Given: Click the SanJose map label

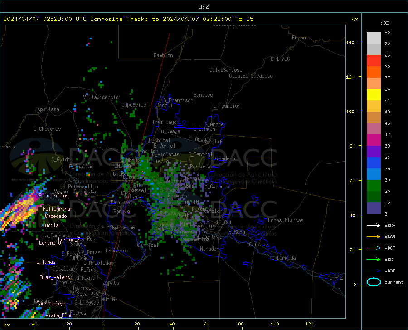Looking at the screenshot, I should point(203,95).
